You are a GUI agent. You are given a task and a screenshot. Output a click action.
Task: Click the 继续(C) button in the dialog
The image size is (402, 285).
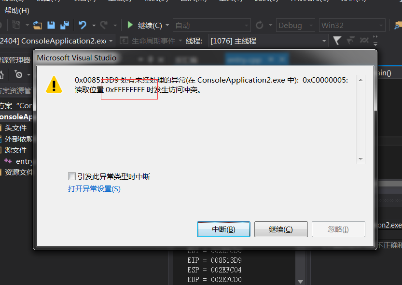click(x=281, y=229)
